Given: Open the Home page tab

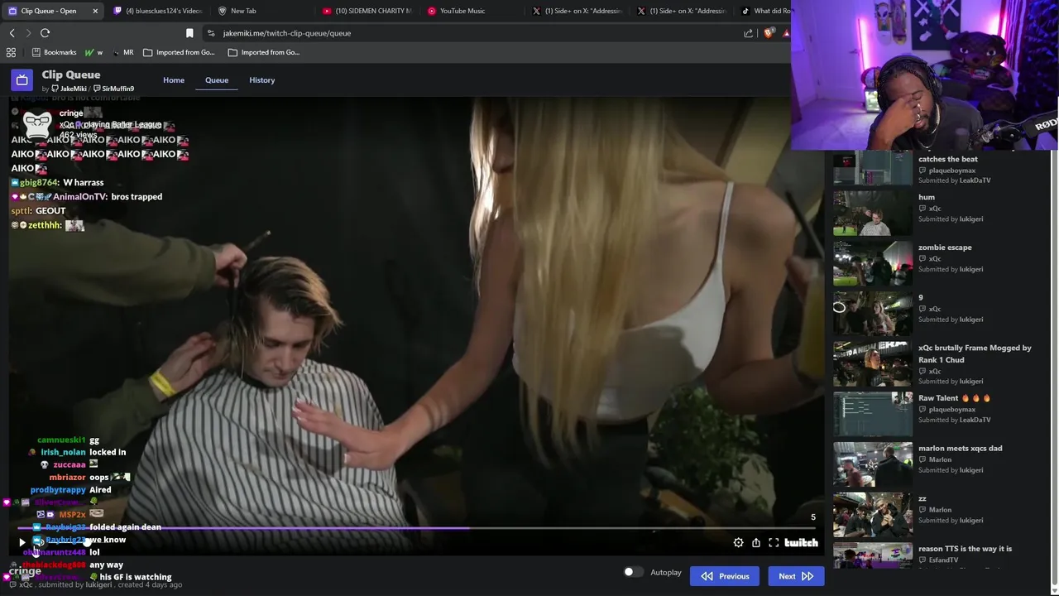Looking at the screenshot, I should tap(174, 80).
